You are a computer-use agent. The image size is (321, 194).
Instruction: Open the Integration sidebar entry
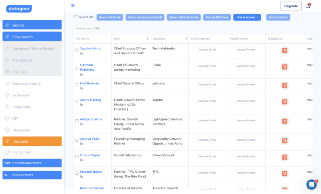[x=32, y=107]
